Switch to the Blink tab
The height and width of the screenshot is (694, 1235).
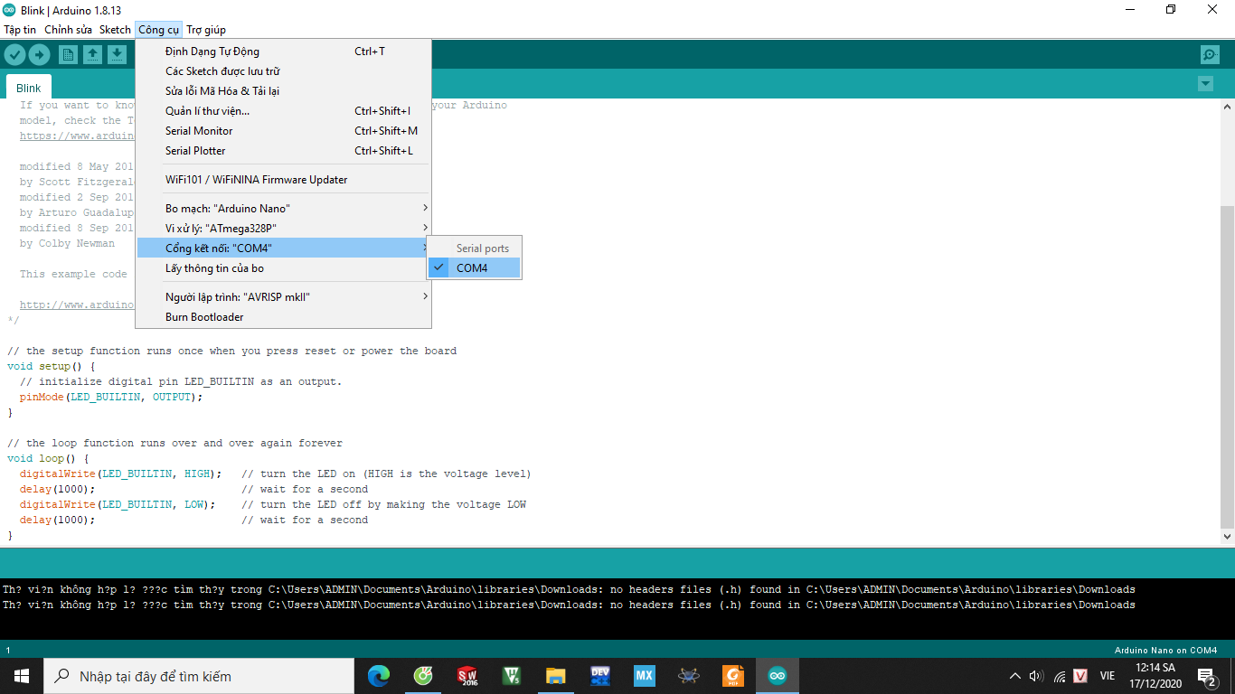[x=28, y=87]
